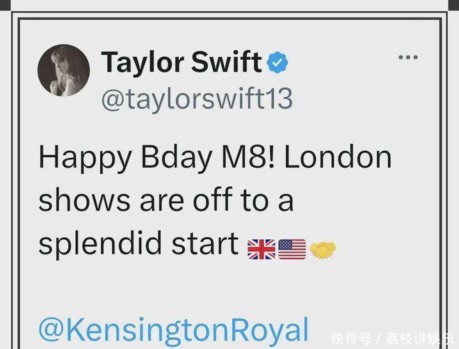Click the word London in the tweet
This screenshot has height=349, width=459.
pos(338,157)
